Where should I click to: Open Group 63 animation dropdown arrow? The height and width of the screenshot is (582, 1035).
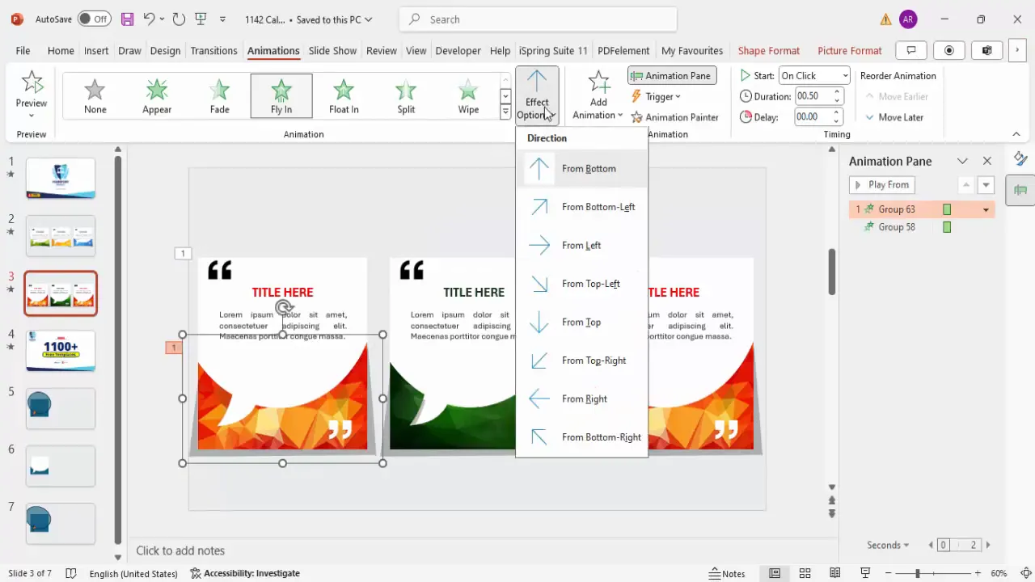click(x=986, y=209)
